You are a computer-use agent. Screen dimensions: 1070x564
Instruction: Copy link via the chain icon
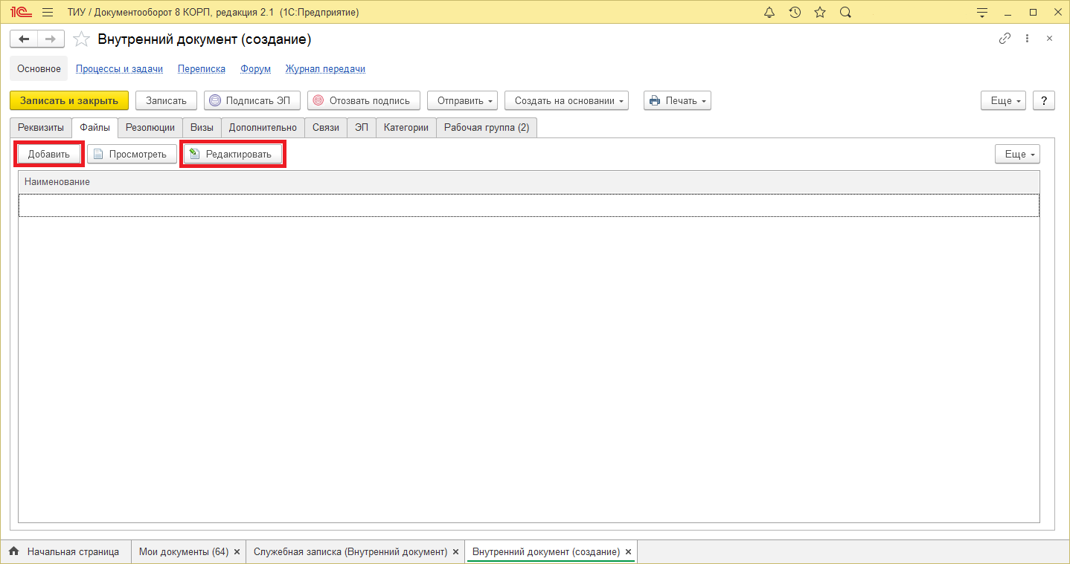[x=1005, y=39]
